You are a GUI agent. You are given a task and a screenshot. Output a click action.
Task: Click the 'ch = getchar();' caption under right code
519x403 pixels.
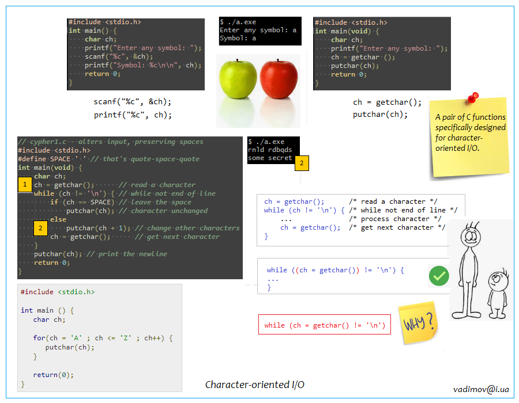(x=388, y=102)
